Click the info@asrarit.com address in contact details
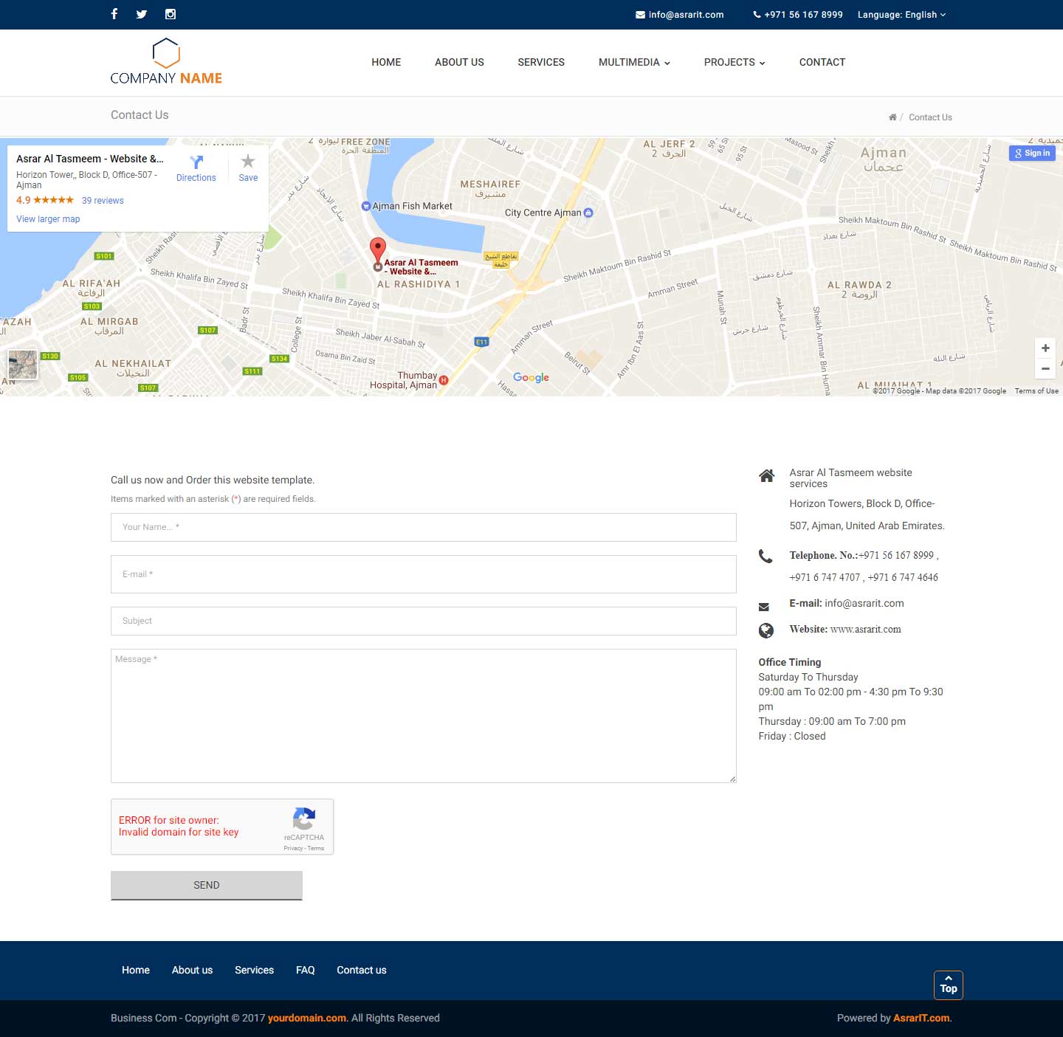This screenshot has height=1037, width=1063. pyautogui.click(x=864, y=603)
